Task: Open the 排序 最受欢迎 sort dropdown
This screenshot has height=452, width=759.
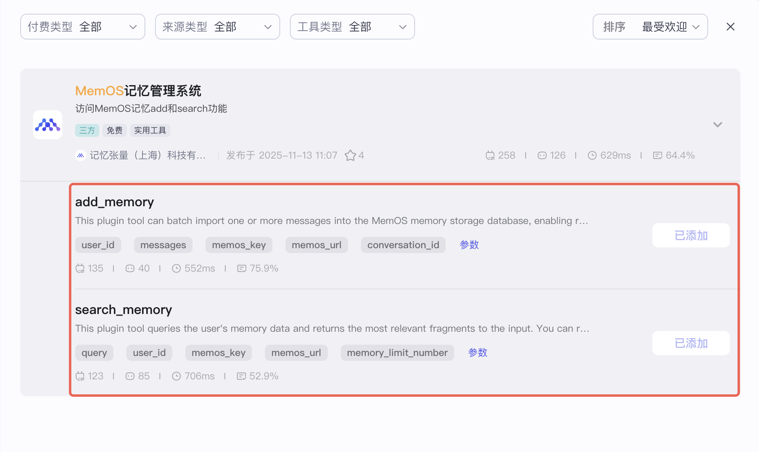Action: (650, 27)
